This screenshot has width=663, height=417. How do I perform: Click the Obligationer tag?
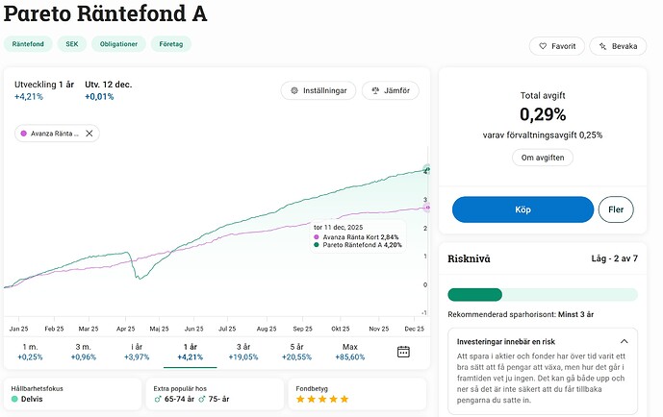[117, 44]
